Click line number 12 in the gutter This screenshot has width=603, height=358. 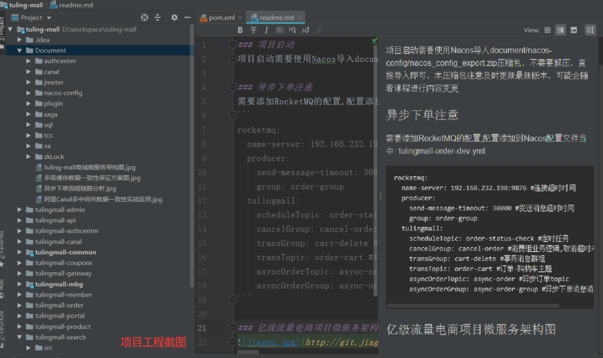202,201
